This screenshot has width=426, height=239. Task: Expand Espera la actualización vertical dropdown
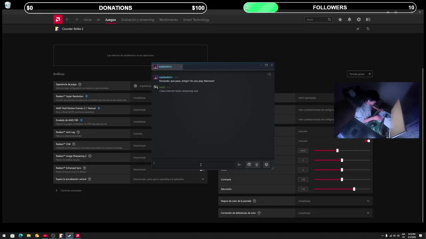tap(203, 179)
